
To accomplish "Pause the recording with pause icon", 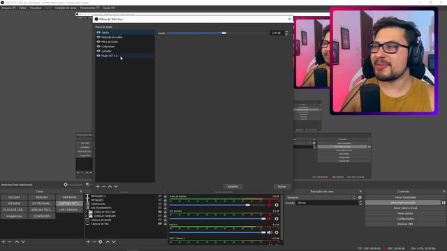I will point(444,203).
